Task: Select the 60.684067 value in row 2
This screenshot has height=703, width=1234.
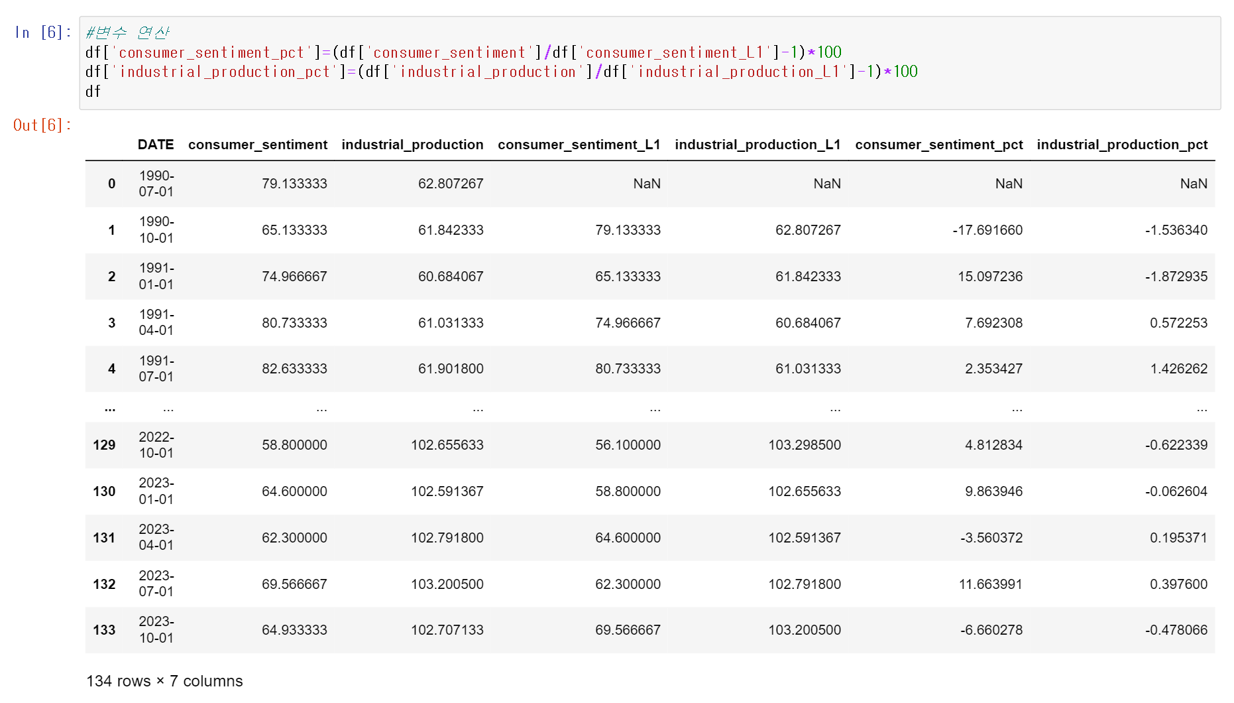Action: [x=451, y=277]
